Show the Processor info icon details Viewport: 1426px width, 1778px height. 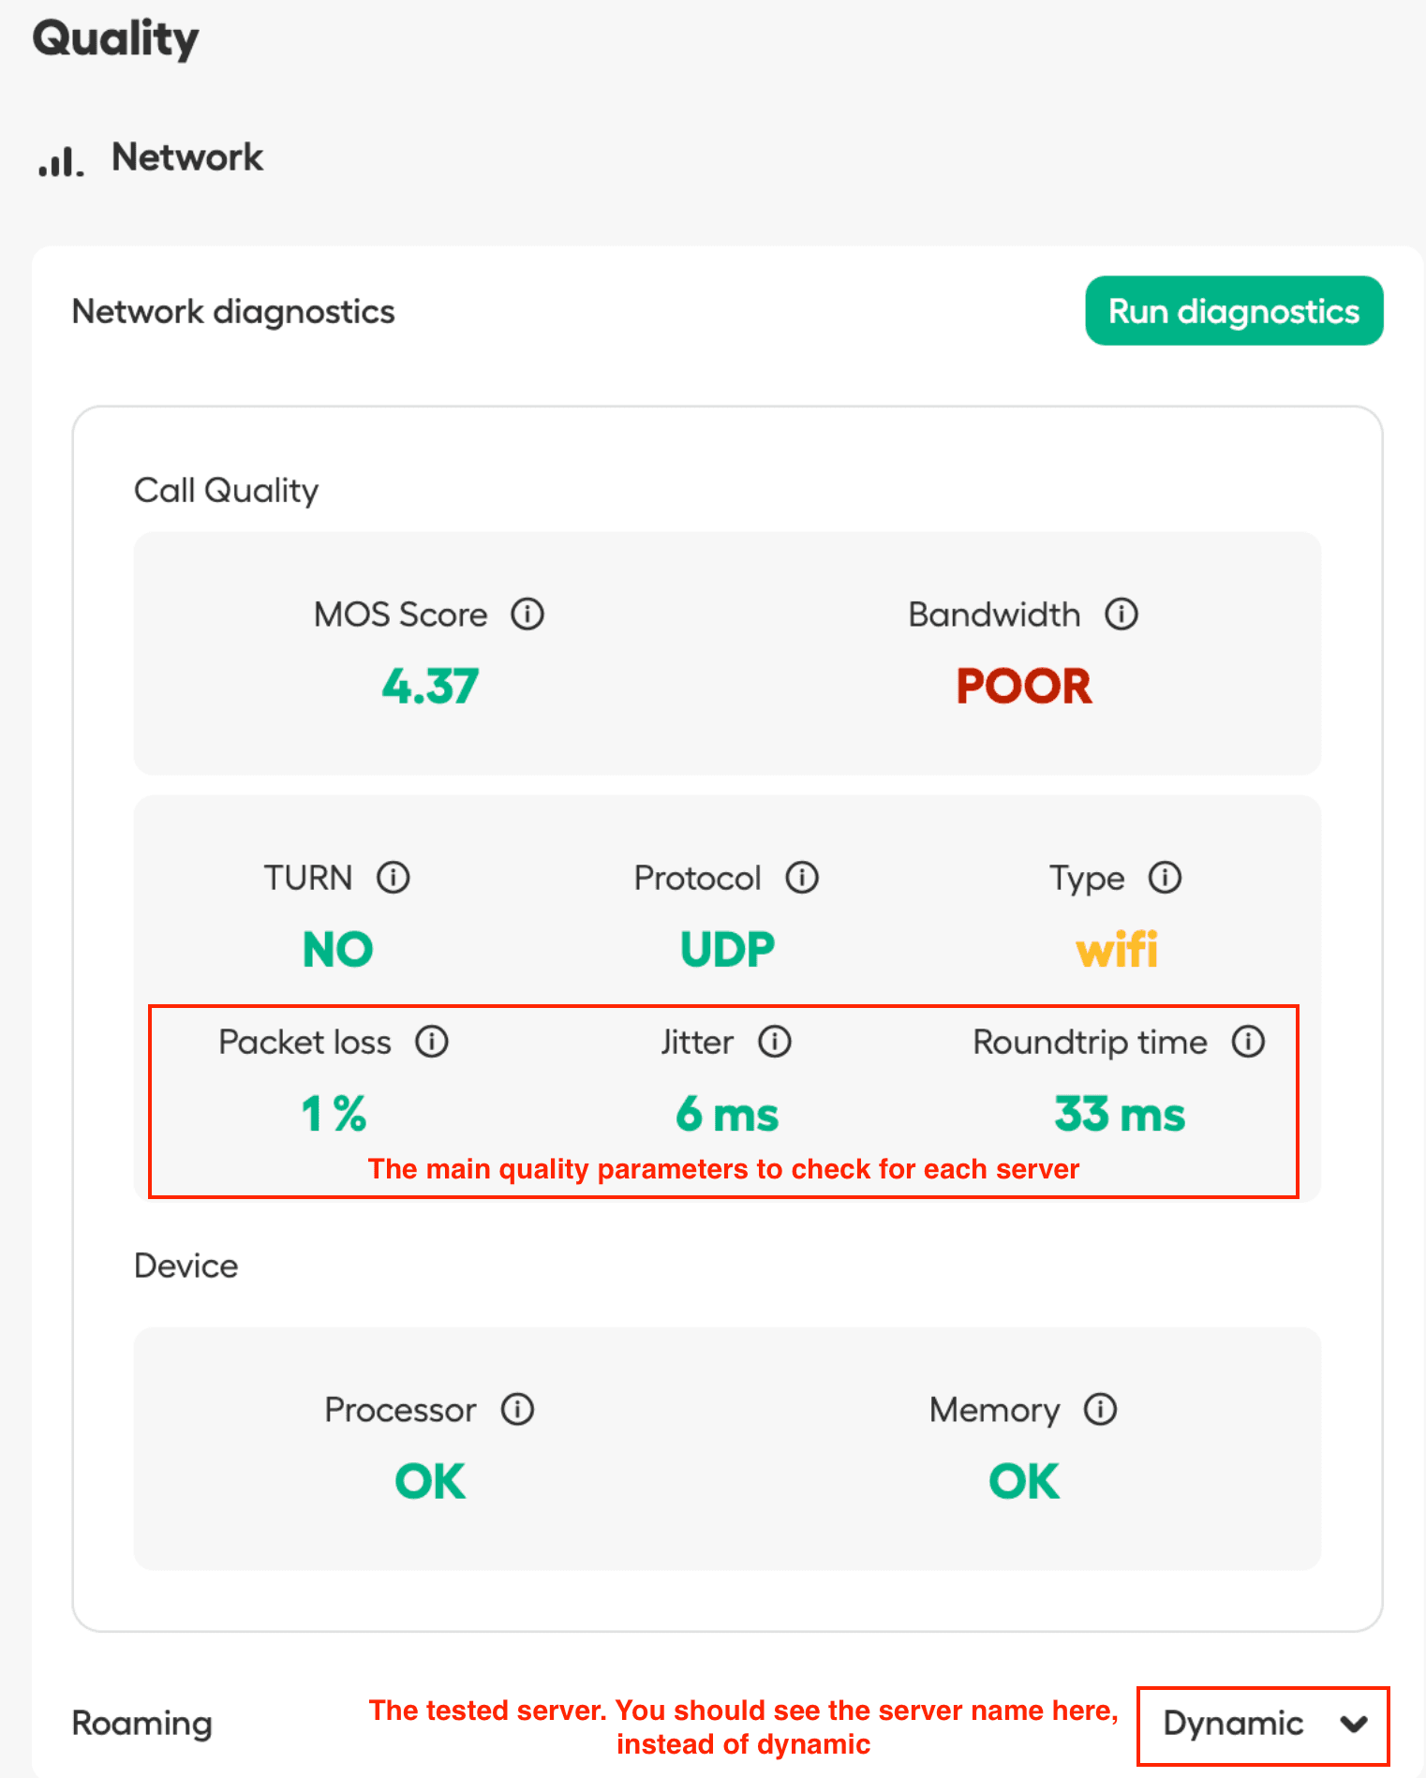[517, 1409]
